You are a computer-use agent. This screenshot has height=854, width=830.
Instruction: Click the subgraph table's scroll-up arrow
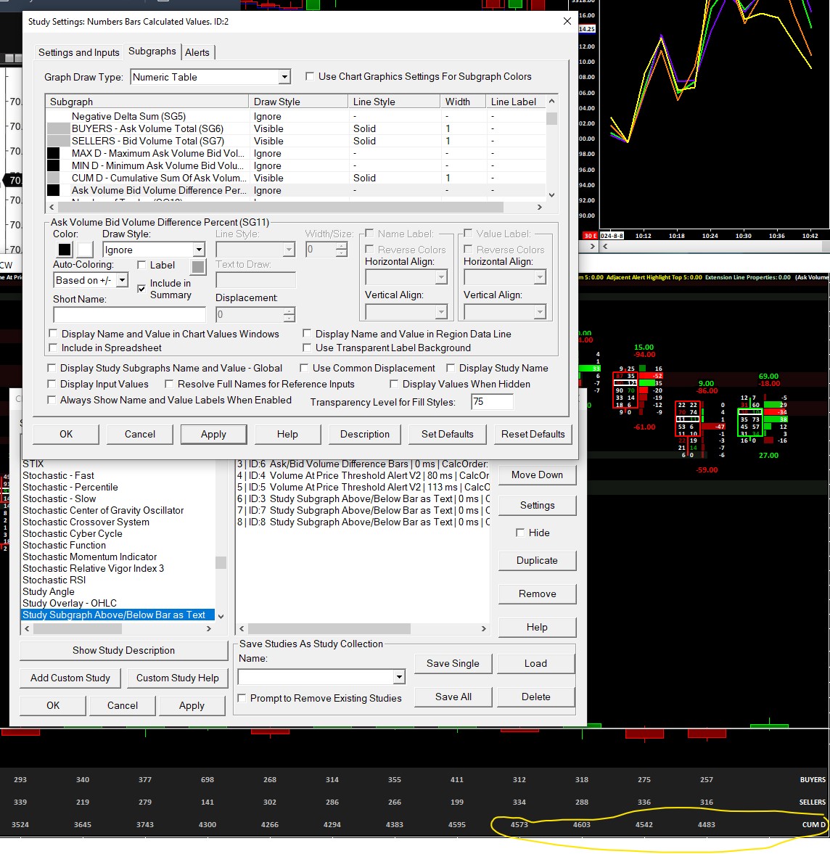552,102
